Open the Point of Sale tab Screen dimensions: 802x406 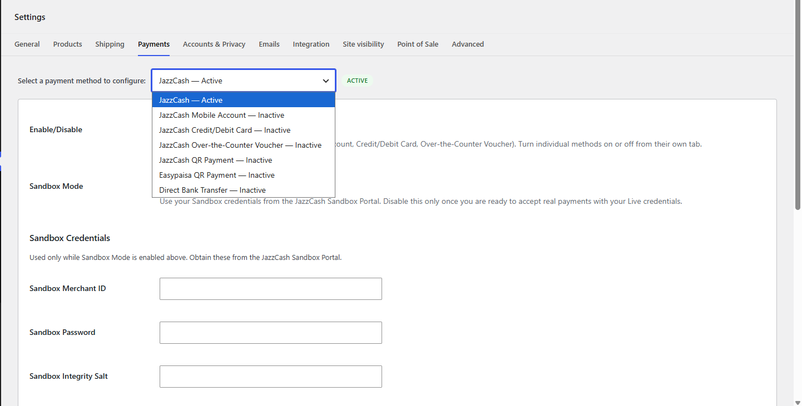click(418, 44)
